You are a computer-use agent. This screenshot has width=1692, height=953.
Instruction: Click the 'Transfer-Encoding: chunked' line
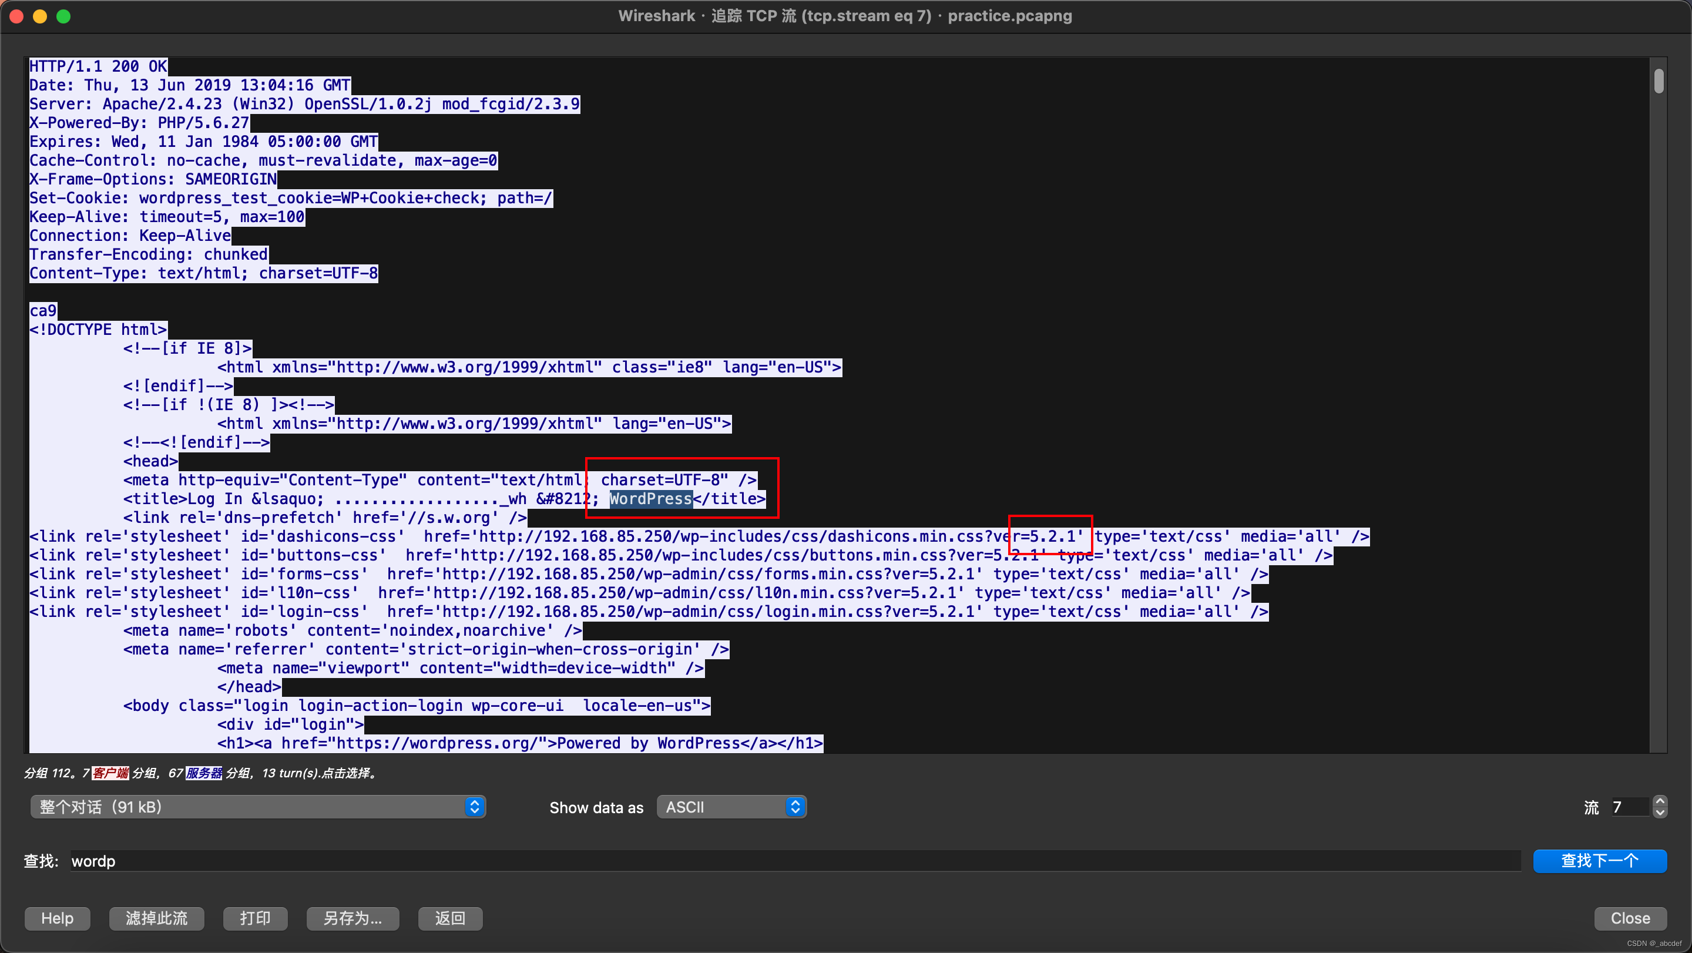pos(149,255)
